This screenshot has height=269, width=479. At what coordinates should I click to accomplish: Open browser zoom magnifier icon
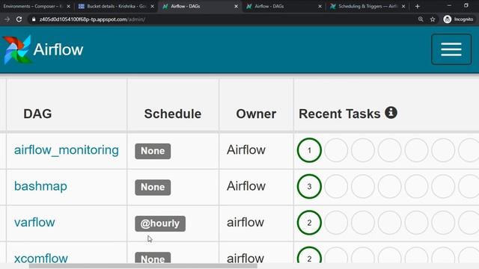tap(421, 19)
